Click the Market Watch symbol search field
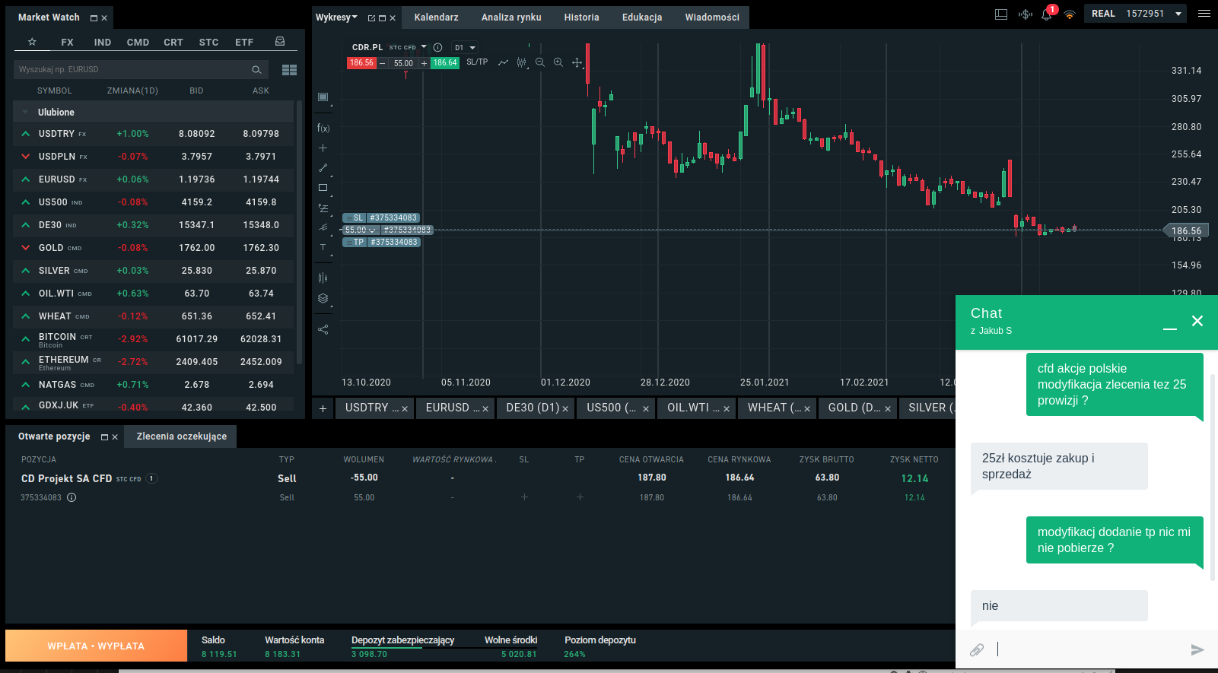This screenshot has height=673, width=1218. pos(133,69)
